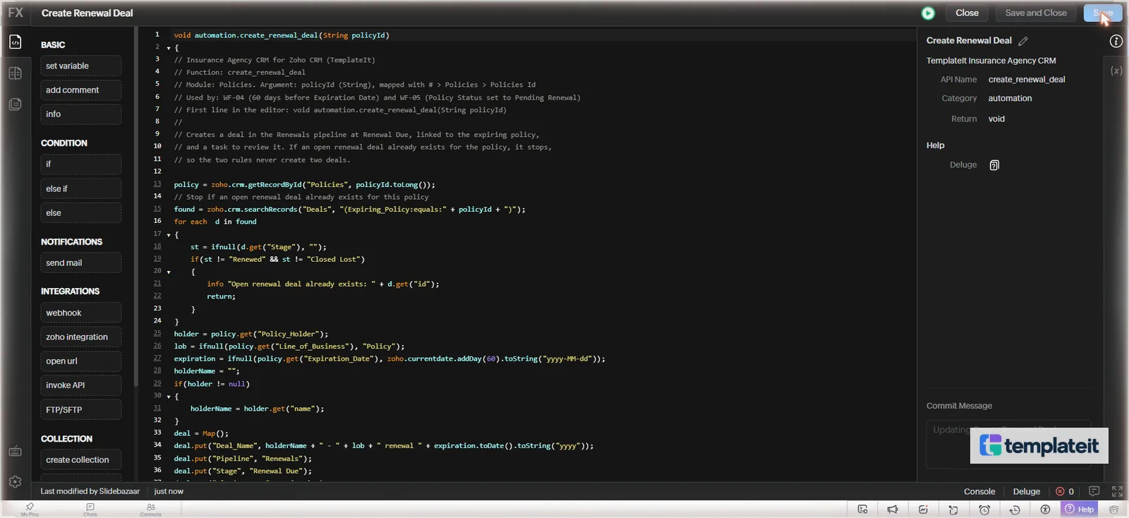Screen dimensions: 1129x518
Task: Click the Close button
Action: pos(967,13)
